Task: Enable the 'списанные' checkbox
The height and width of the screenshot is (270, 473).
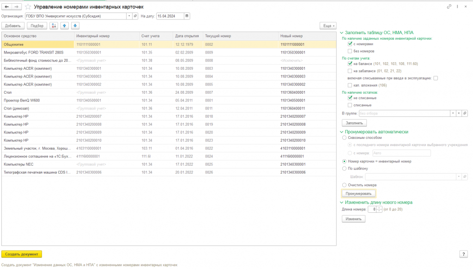Action: click(350, 105)
